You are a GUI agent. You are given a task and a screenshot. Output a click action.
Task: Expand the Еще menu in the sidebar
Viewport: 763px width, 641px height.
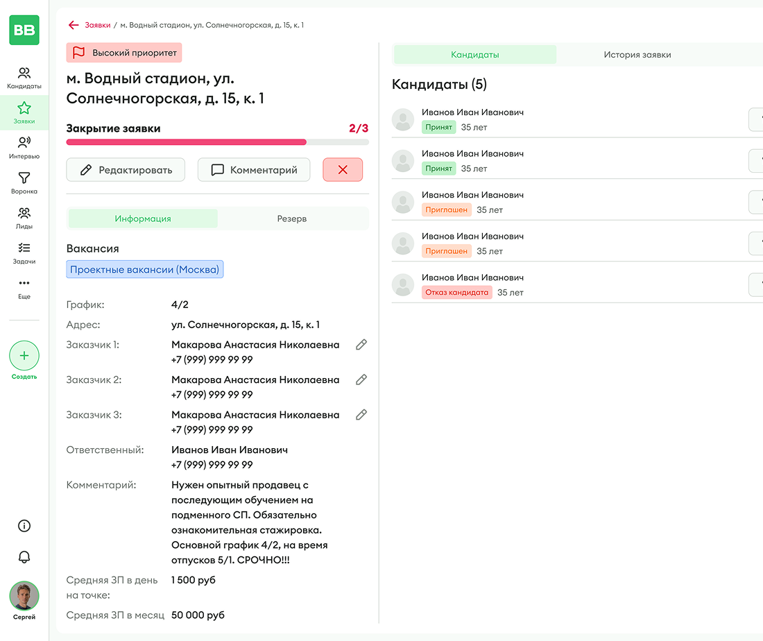click(24, 288)
